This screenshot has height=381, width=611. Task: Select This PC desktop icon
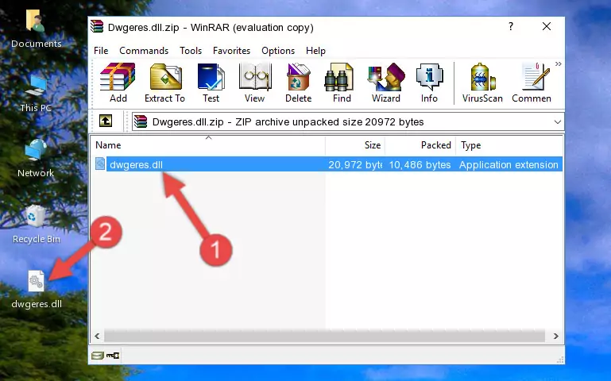(36, 94)
